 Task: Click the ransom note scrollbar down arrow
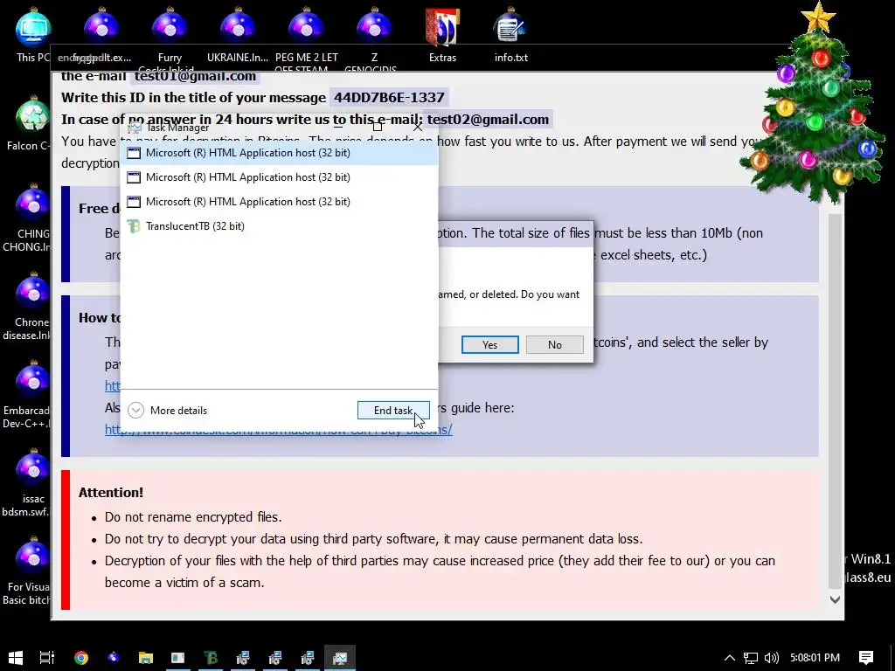(835, 599)
